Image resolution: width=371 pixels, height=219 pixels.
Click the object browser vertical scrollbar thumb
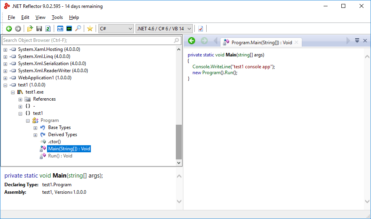[x=179, y=141]
